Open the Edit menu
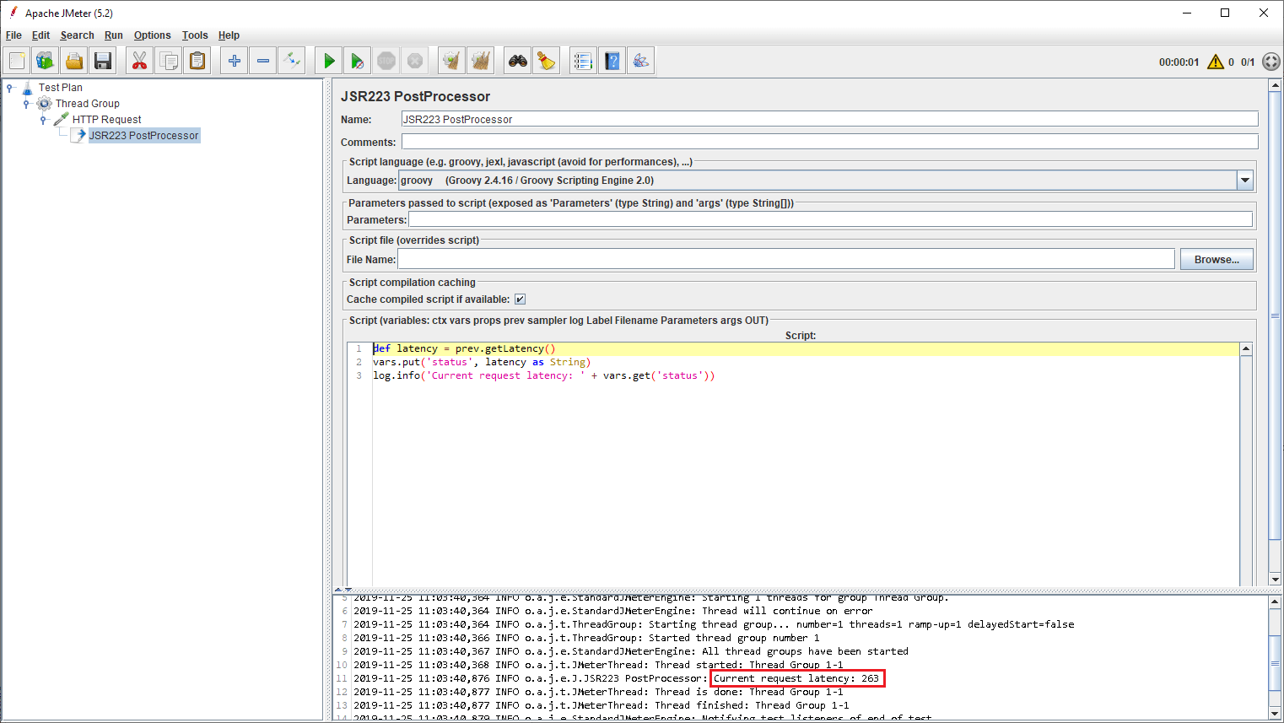1284x723 pixels. (x=40, y=35)
